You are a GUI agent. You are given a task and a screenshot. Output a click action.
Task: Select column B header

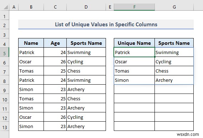pyautogui.click(x=31, y=7)
